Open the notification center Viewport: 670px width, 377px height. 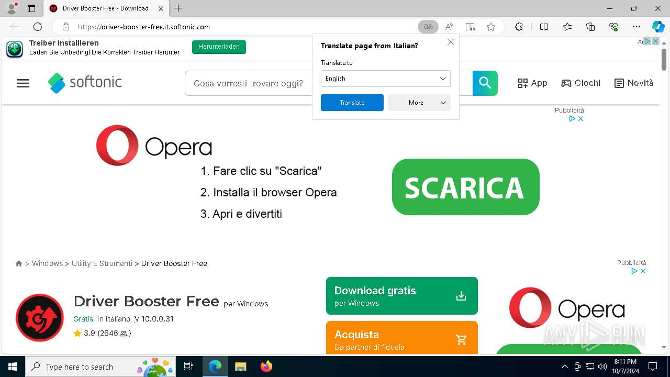653,367
